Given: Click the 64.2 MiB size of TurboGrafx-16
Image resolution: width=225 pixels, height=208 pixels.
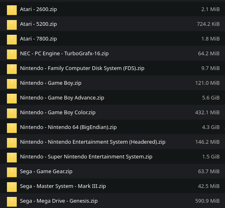Looking at the screenshot, I should (209, 54).
